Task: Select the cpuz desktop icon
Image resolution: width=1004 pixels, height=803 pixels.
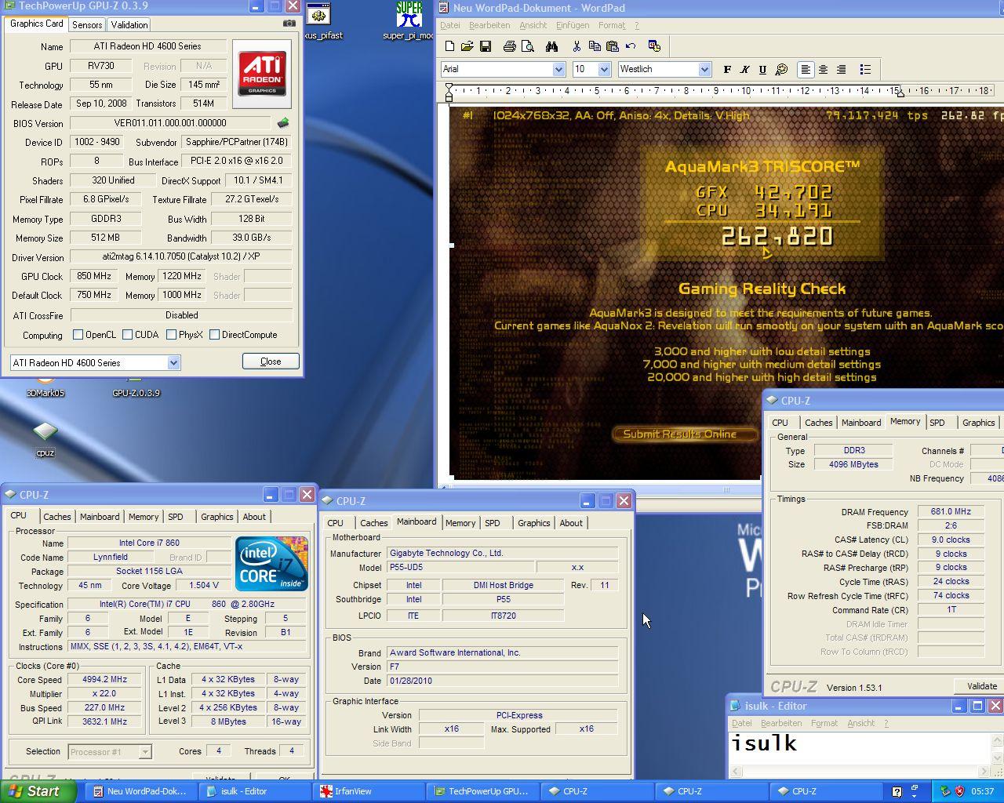Action: point(45,439)
